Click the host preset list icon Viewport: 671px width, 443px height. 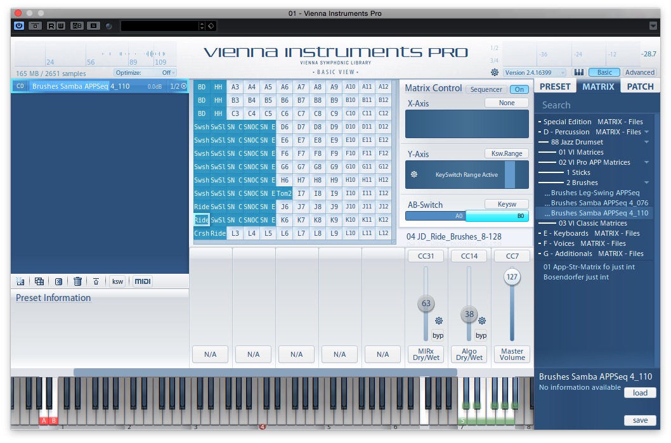[x=93, y=25]
